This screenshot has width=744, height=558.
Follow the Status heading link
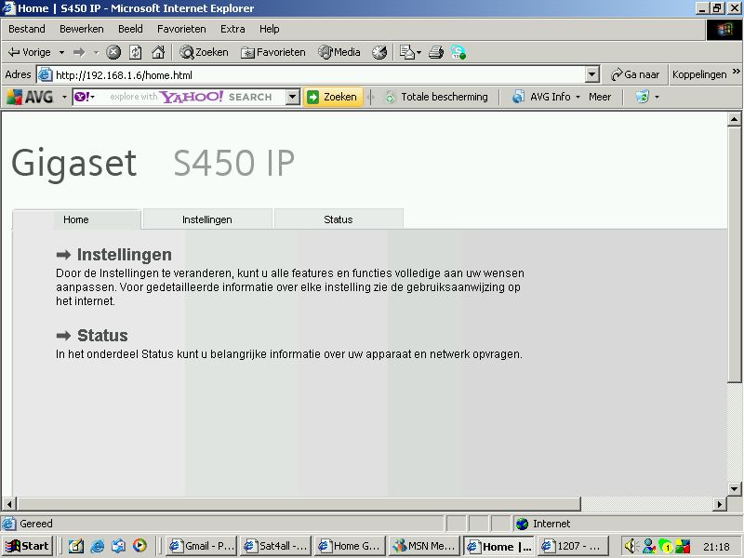(x=102, y=336)
